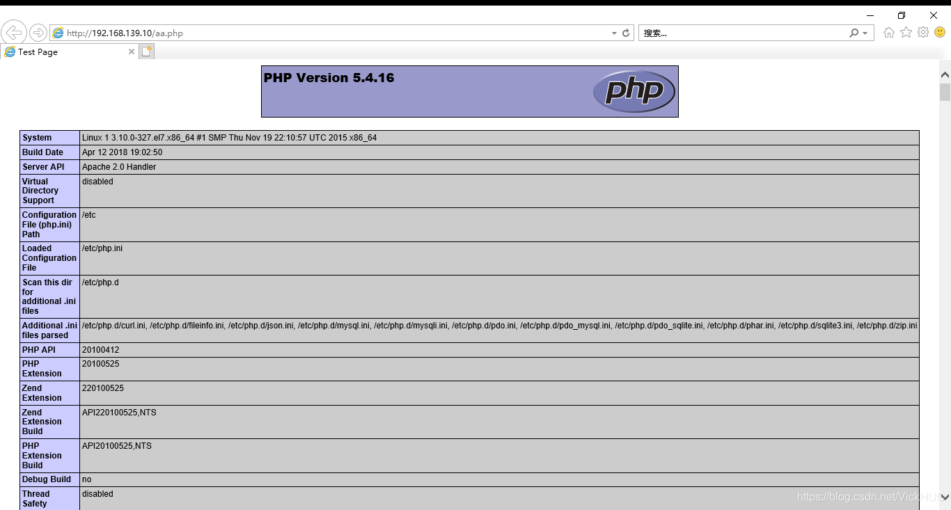Click the '/etc' configuration path value
This screenshot has height=510, width=951.
(89, 215)
